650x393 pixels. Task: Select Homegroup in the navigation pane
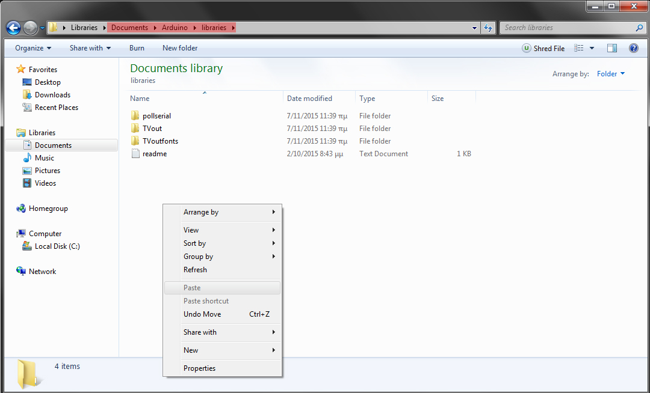click(x=48, y=209)
